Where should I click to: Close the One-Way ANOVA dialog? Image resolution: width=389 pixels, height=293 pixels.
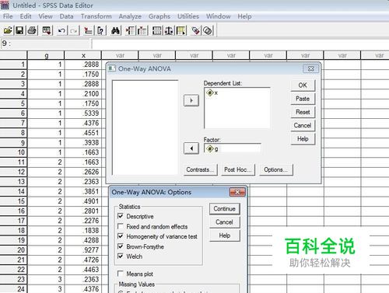(x=310, y=68)
